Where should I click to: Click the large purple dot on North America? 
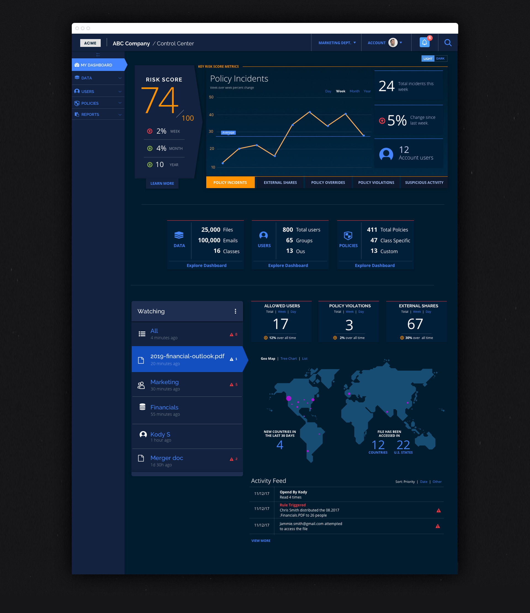[289, 398]
